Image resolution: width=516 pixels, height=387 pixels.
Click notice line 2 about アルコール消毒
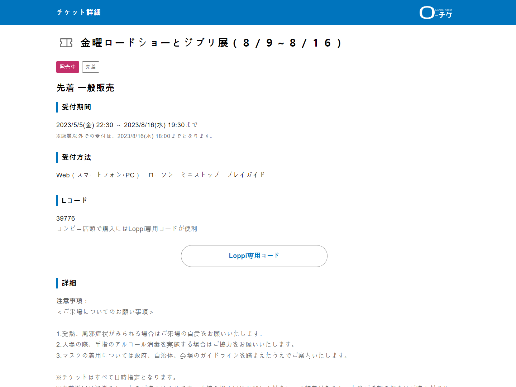point(176,345)
